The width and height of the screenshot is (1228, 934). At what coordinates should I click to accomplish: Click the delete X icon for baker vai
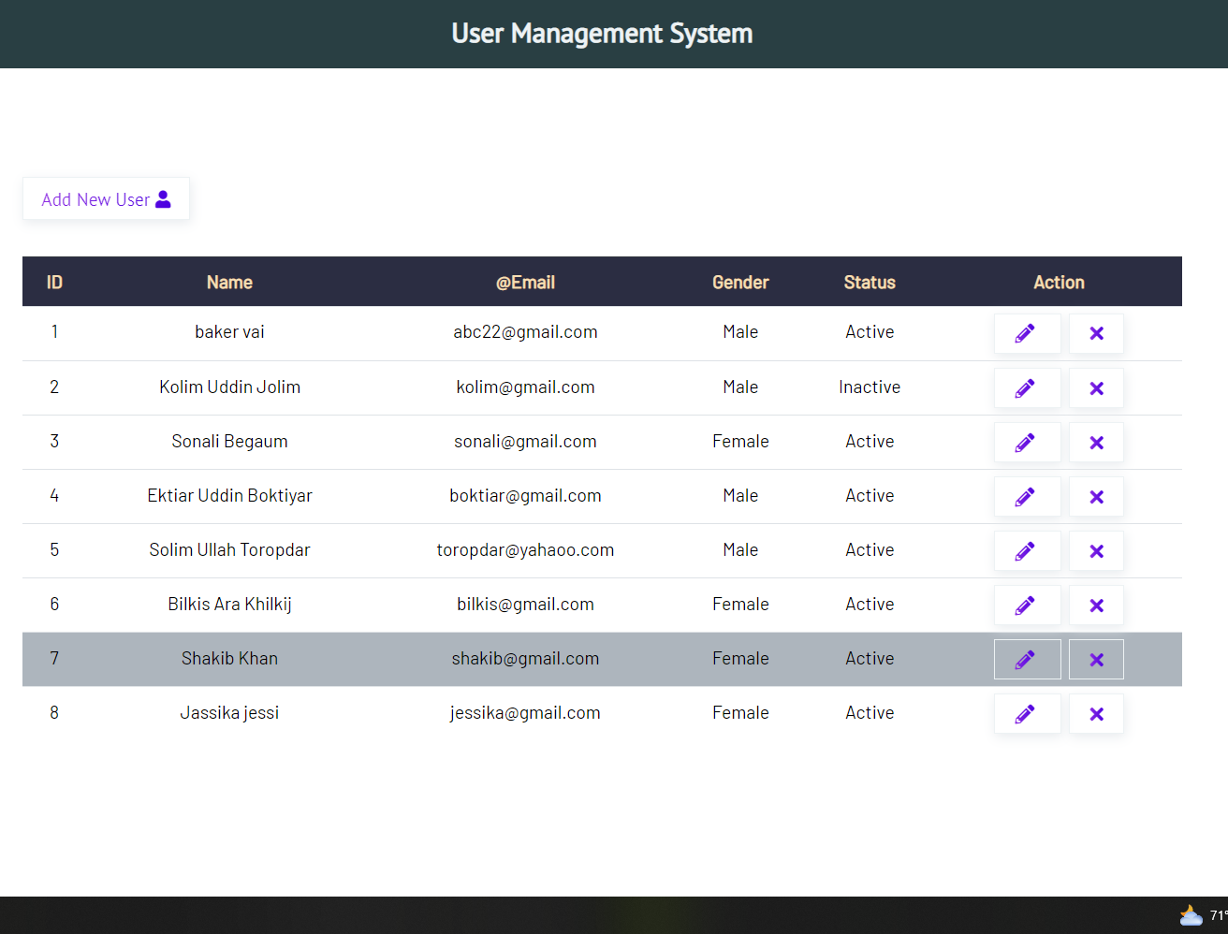click(x=1096, y=333)
